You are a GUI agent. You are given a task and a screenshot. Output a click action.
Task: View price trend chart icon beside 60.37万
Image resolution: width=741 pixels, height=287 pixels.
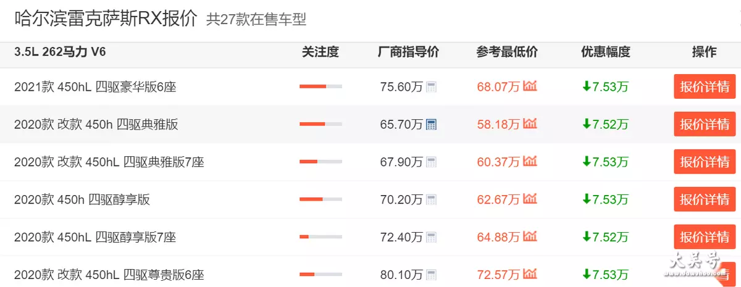pyautogui.click(x=530, y=162)
